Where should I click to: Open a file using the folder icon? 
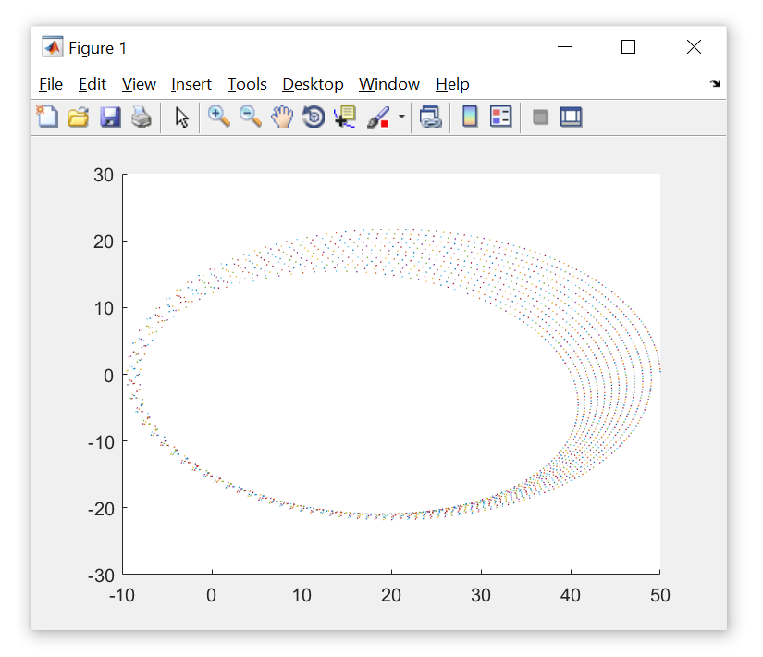(x=79, y=118)
